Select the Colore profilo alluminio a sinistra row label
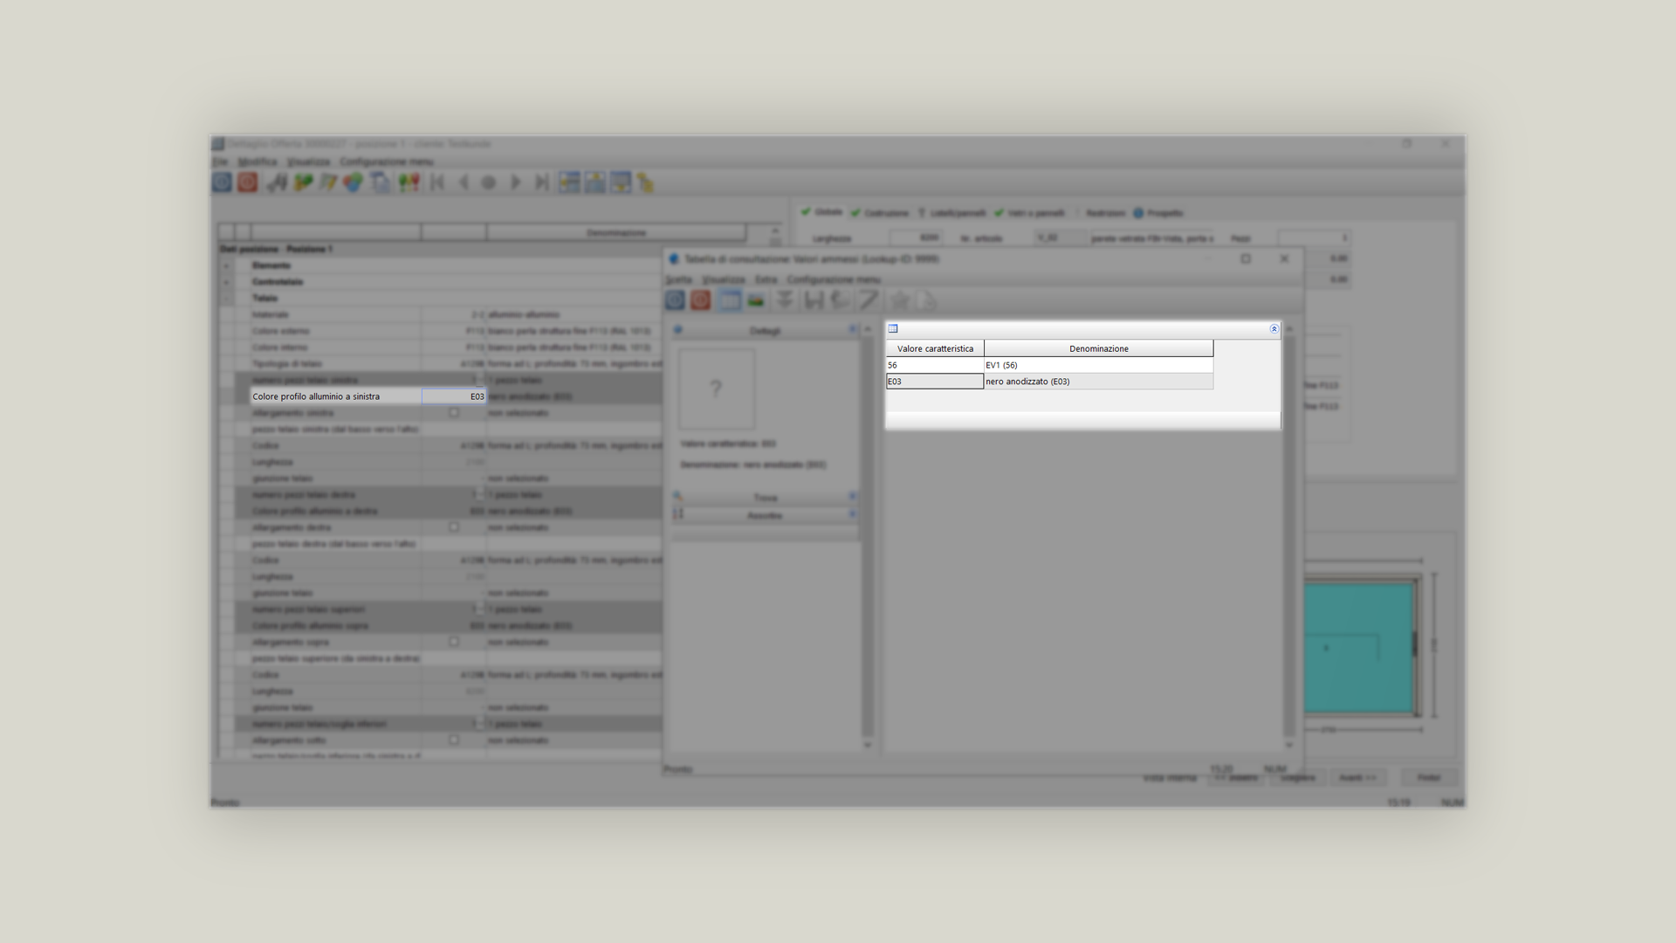 [336, 396]
